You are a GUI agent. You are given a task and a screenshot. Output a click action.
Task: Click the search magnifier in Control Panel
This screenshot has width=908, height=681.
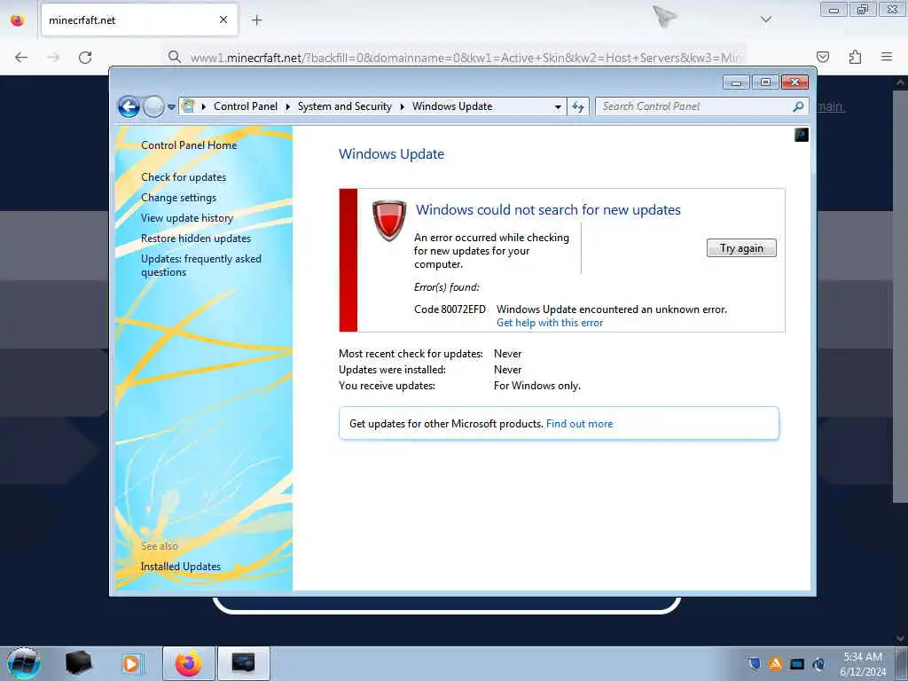coord(798,106)
